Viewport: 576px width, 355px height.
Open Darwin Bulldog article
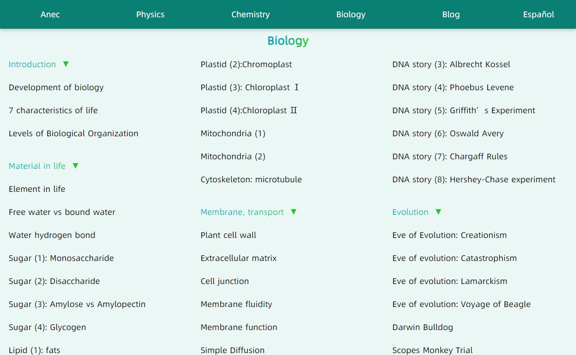(422, 327)
